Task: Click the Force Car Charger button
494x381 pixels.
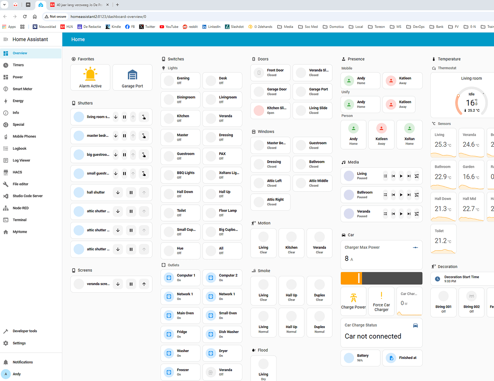Action: tap(381, 301)
